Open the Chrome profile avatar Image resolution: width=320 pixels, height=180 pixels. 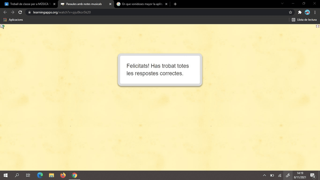(x=307, y=12)
